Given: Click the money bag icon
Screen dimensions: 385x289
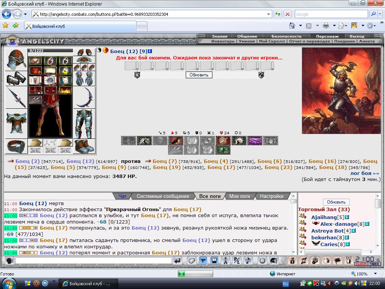Looking at the screenshot, I should pos(292,260).
